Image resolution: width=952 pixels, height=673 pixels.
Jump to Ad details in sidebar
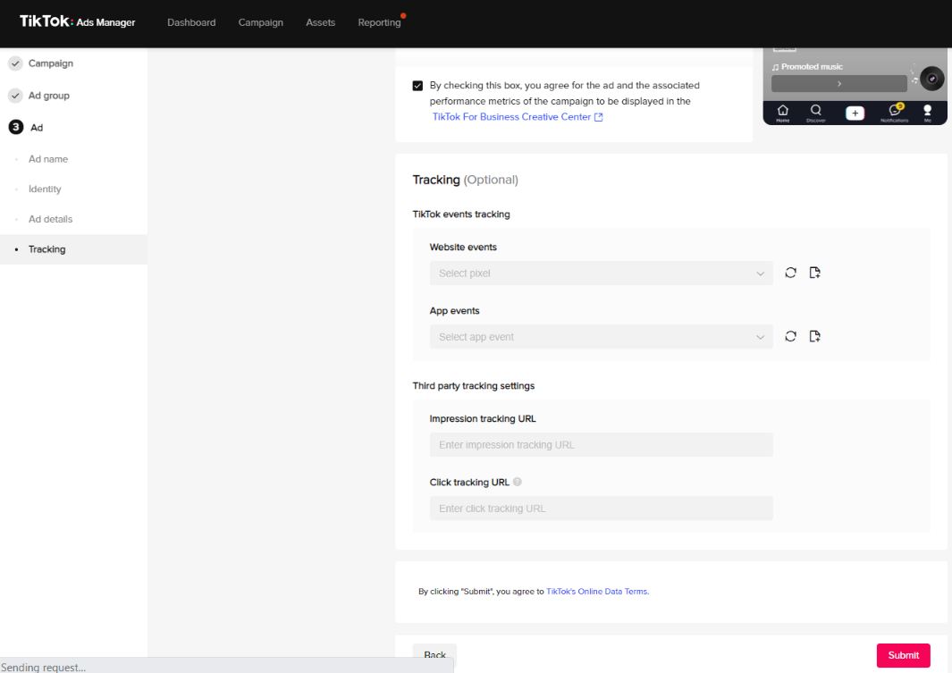pos(50,219)
